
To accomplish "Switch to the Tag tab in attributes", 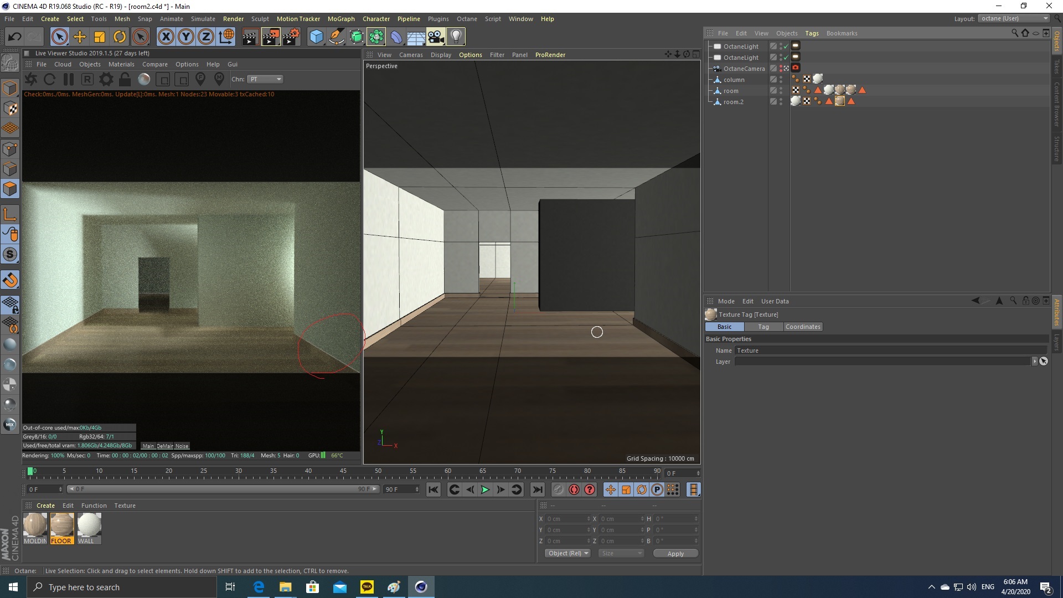I will point(763,327).
